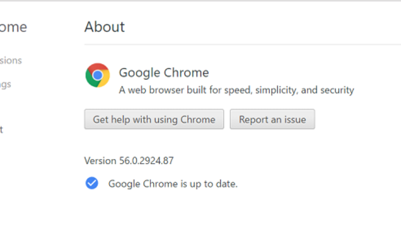Image resolution: width=401 pixels, height=225 pixels.
Task: Click the Google Chrome product name text
Action: 164,72
